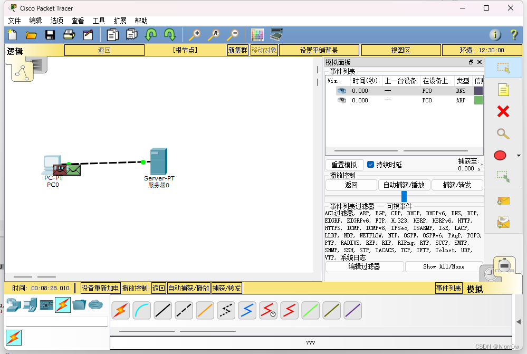Choose the Inspect magnifier tool
Image resolution: width=527 pixels, height=354 pixels.
click(x=503, y=133)
